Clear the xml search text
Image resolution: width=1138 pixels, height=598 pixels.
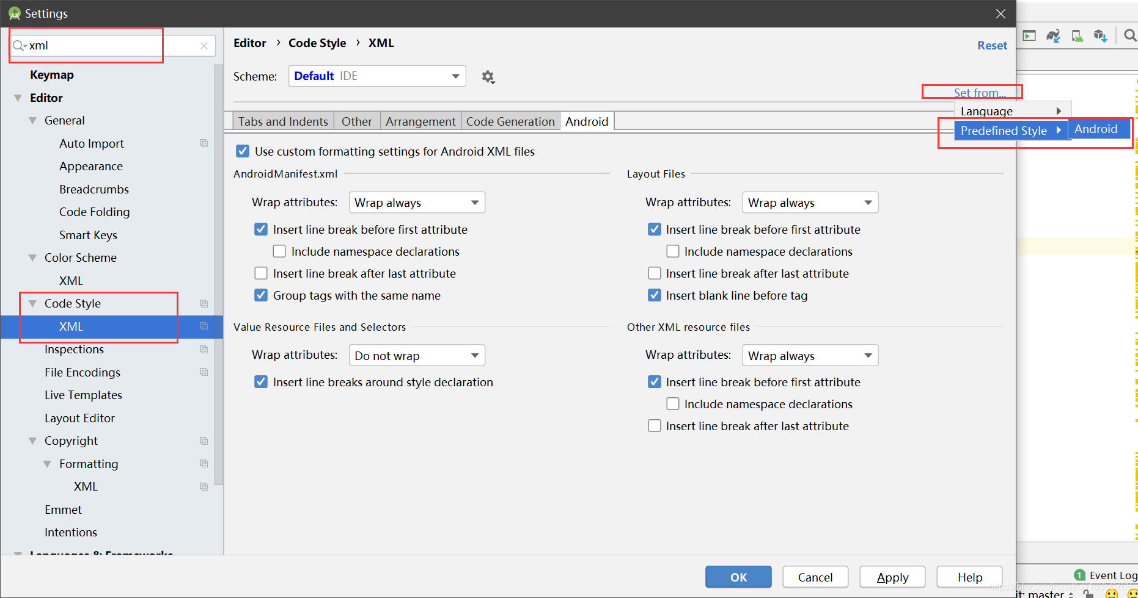(x=204, y=46)
